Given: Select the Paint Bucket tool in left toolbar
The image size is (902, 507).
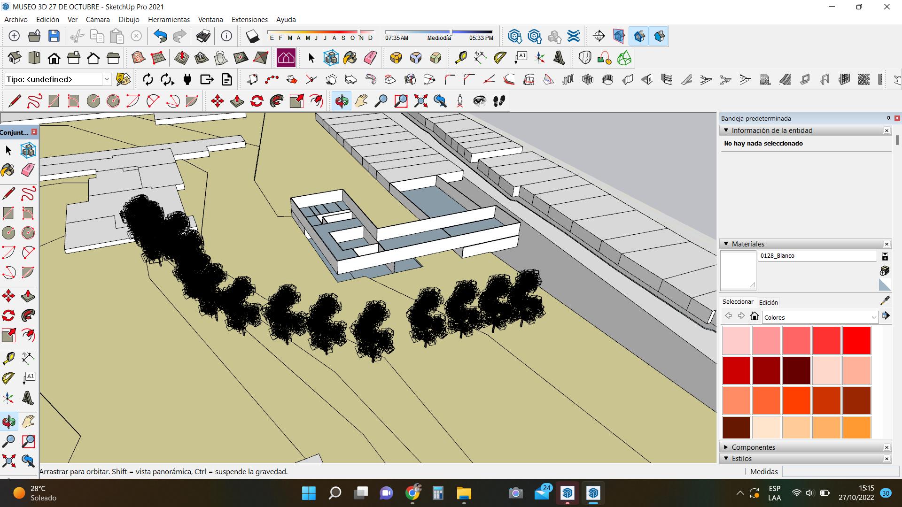Looking at the screenshot, I should (8, 170).
